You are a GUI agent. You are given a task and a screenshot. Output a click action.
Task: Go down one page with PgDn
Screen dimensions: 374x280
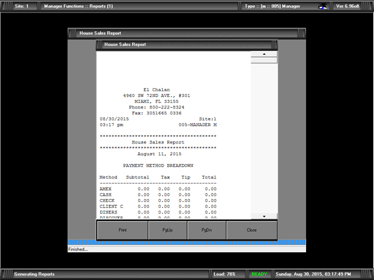tap(207, 230)
